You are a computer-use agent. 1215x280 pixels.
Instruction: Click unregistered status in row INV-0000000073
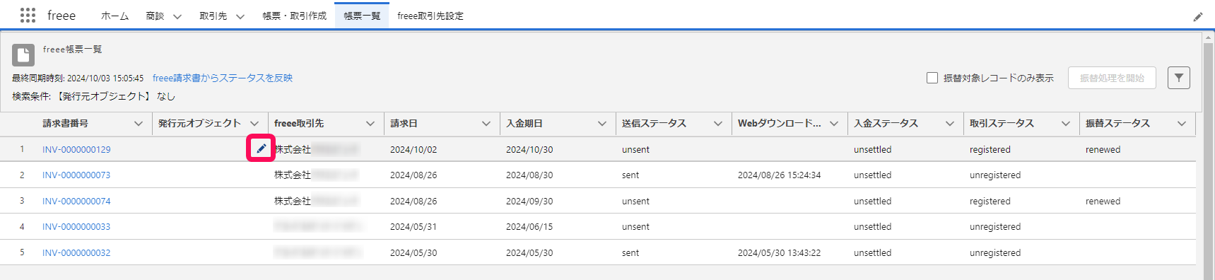(995, 175)
